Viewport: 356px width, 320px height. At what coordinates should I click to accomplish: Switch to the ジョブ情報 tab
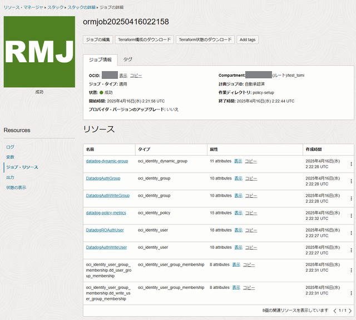(x=100, y=59)
